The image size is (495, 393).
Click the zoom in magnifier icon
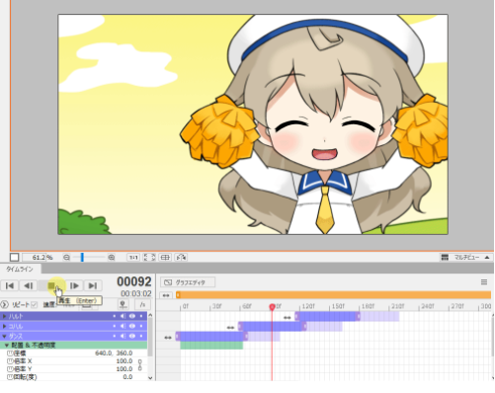pos(112,258)
